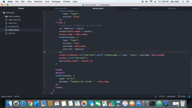The width and height of the screenshot is (192, 108).
Task: Open Messages blue bubble icon
Action: (91, 103)
